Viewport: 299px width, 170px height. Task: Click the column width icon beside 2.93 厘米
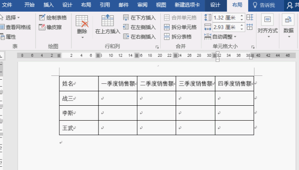coord(207,27)
